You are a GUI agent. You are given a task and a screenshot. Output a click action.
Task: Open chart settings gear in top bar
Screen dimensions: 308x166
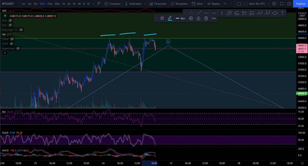[274, 4]
